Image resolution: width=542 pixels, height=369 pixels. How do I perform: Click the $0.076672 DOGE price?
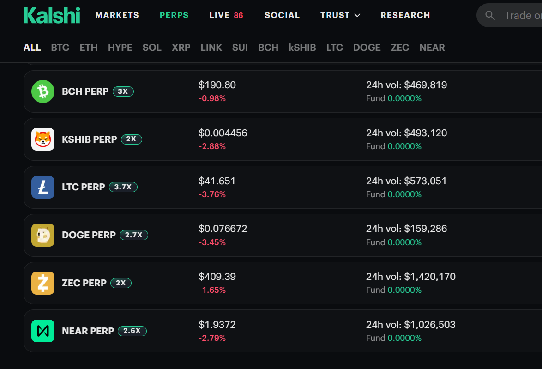coord(223,229)
